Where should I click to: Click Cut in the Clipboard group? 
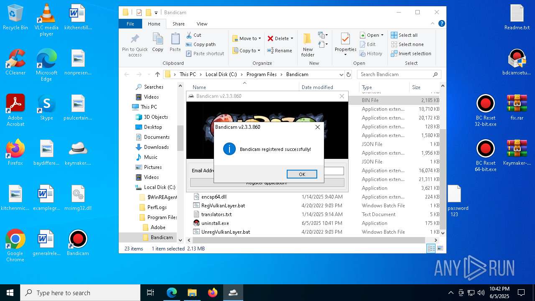point(194,35)
